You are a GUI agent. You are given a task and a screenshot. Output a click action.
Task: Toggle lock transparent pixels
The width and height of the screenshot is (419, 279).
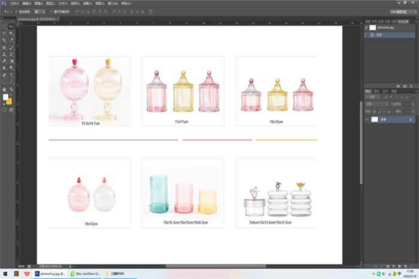tap(374, 112)
